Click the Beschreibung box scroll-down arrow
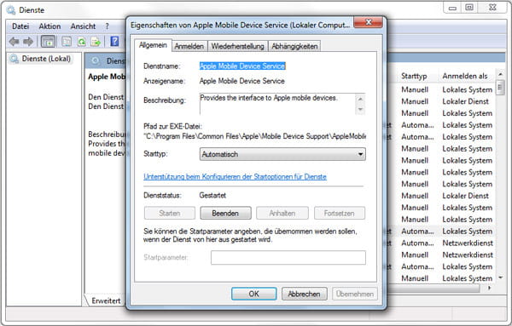 [360, 110]
